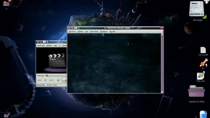The image size is (210, 118).
Task: Open the Película menu in Totem
Action: tap(41, 46)
